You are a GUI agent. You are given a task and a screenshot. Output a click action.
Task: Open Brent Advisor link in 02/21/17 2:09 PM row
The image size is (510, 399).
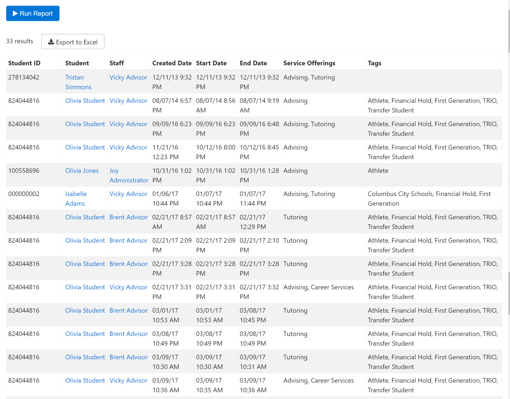click(129, 241)
